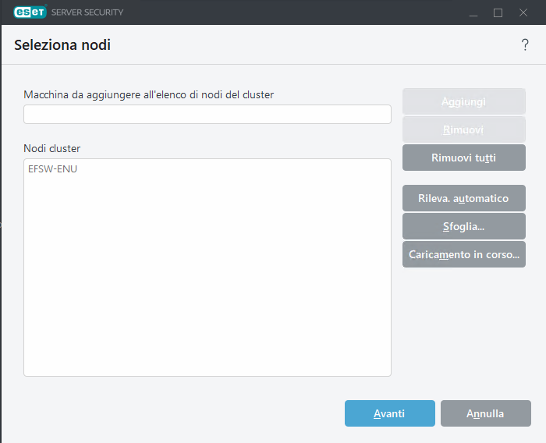Click the Rimuovi button

464,129
